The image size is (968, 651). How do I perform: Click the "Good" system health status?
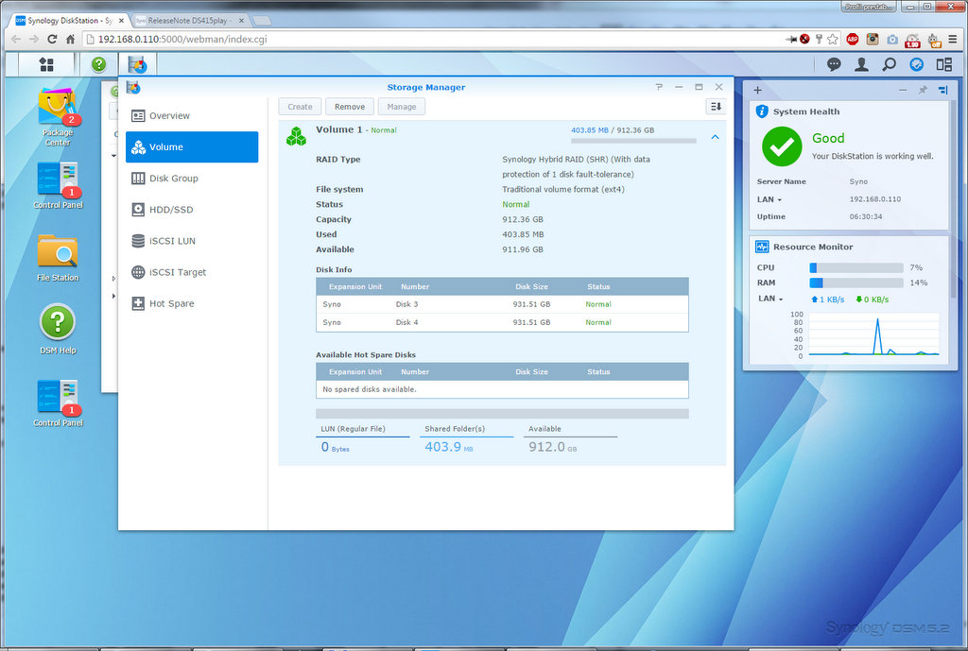click(x=828, y=138)
